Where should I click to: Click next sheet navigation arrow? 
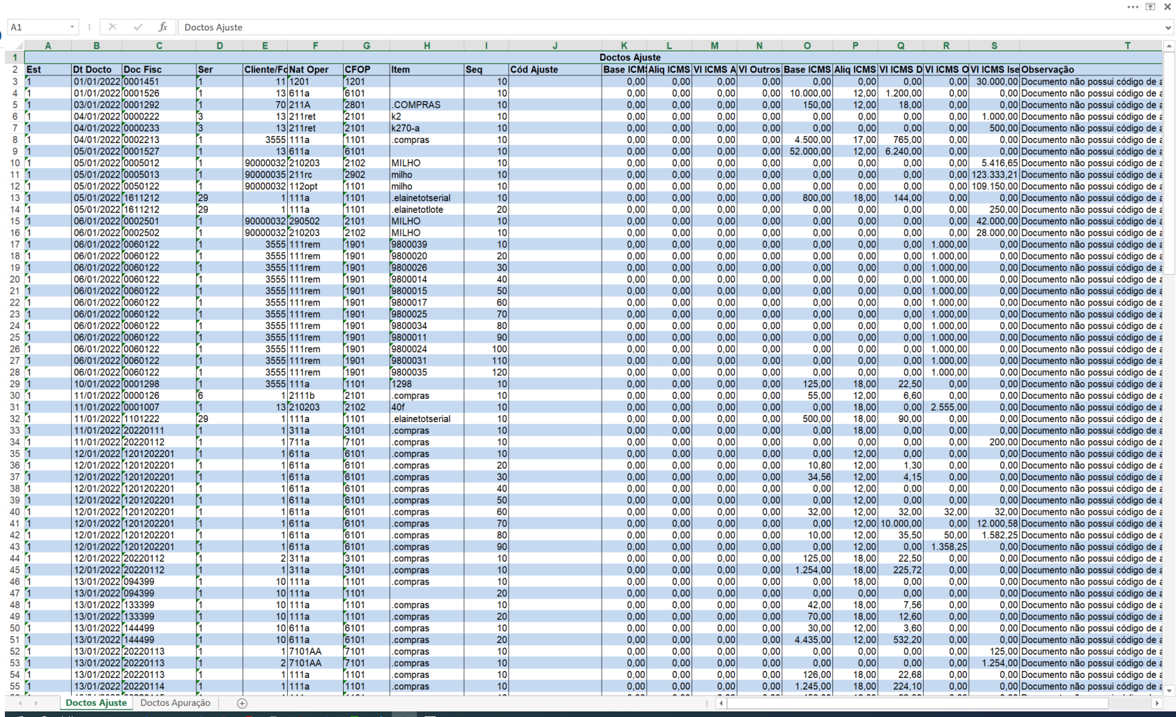pos(36,703)
